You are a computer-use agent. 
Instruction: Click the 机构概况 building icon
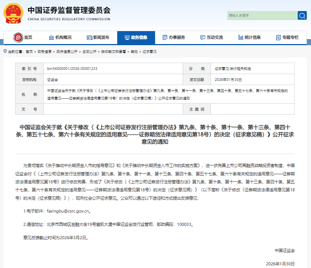pos(51,38)
